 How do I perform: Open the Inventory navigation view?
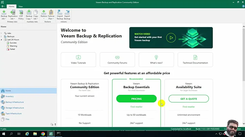[x=28, y=96]
